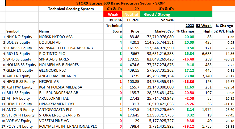Click 'POLYMETAL INTERNATIONAL PLC' name cell
The image size is (235, 129).
(x=71, y=126)
